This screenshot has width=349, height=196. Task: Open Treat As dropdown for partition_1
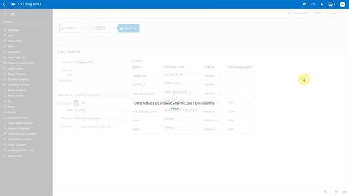[212, 85]
